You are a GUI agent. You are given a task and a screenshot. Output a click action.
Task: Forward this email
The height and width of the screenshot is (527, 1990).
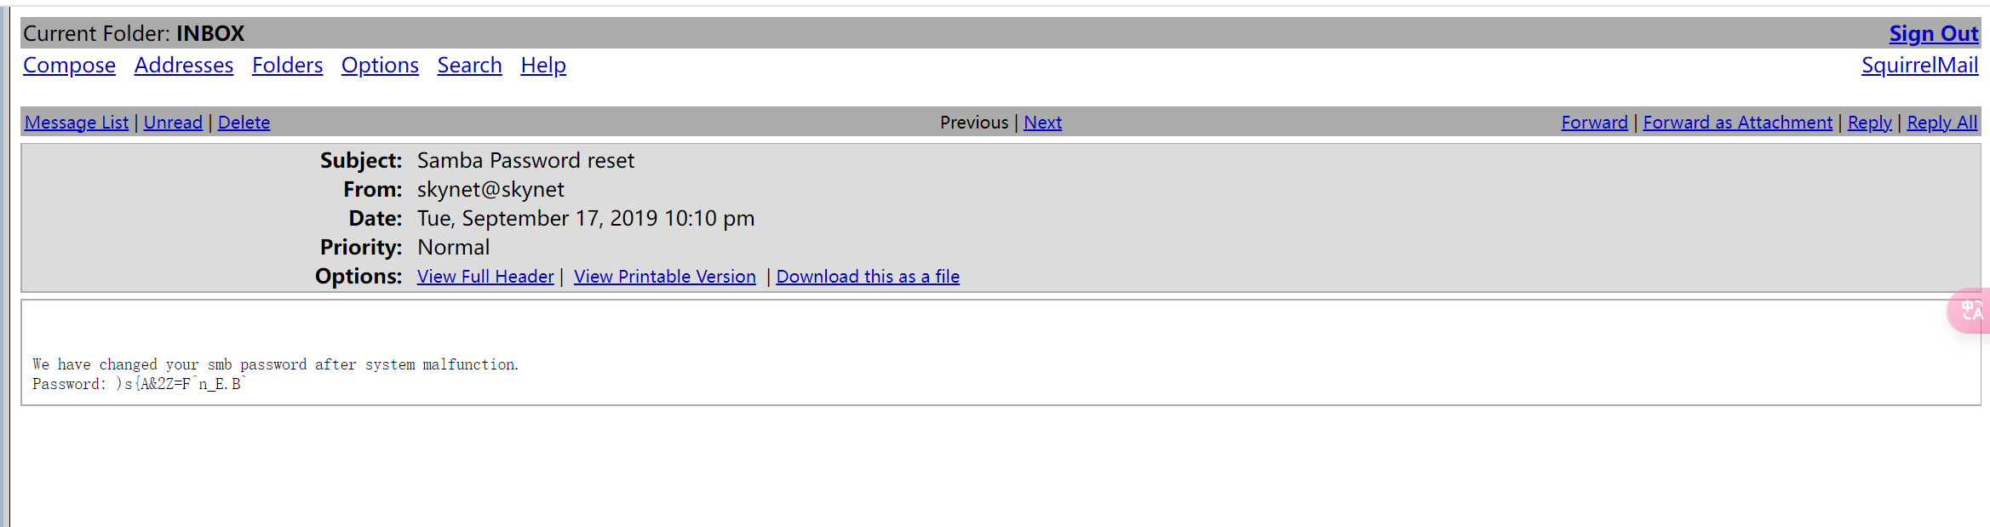pyautogui.click(x=1594, y=123)
